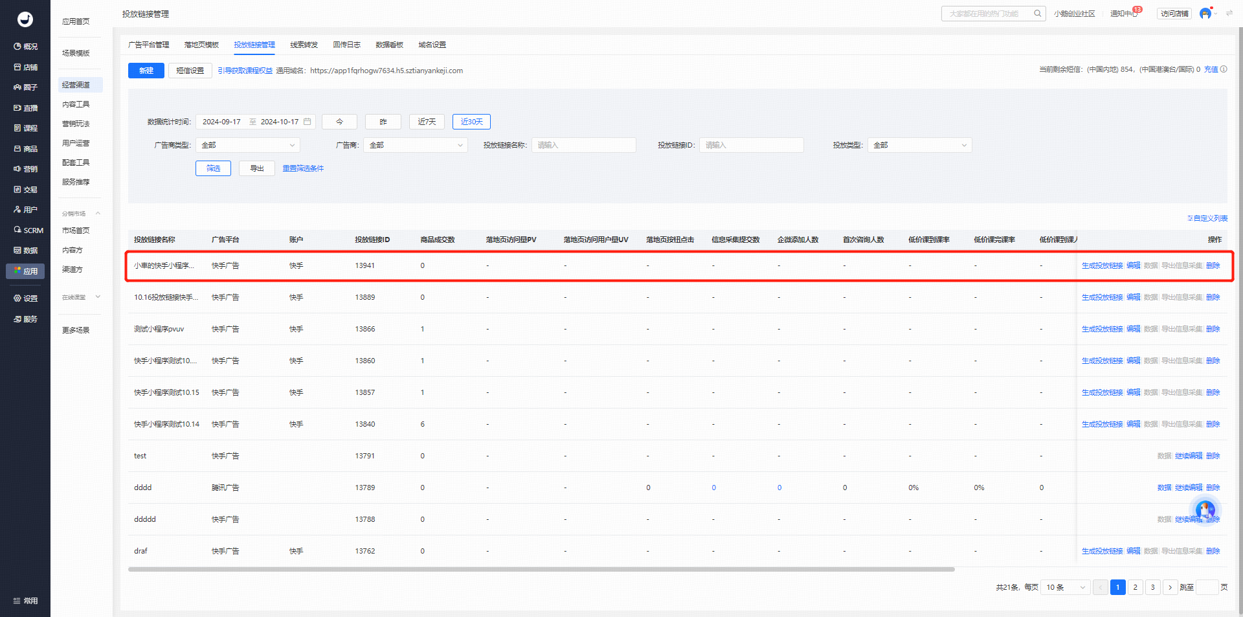Go to the next page arrow
This screenshot has width=1243, height=617.
tap(1170, 587)
